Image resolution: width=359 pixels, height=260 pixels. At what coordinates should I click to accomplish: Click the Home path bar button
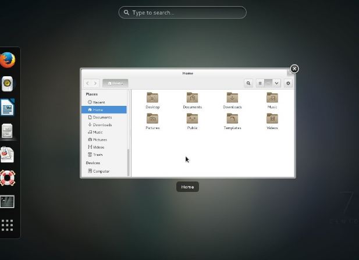click(x=115, y=83)
